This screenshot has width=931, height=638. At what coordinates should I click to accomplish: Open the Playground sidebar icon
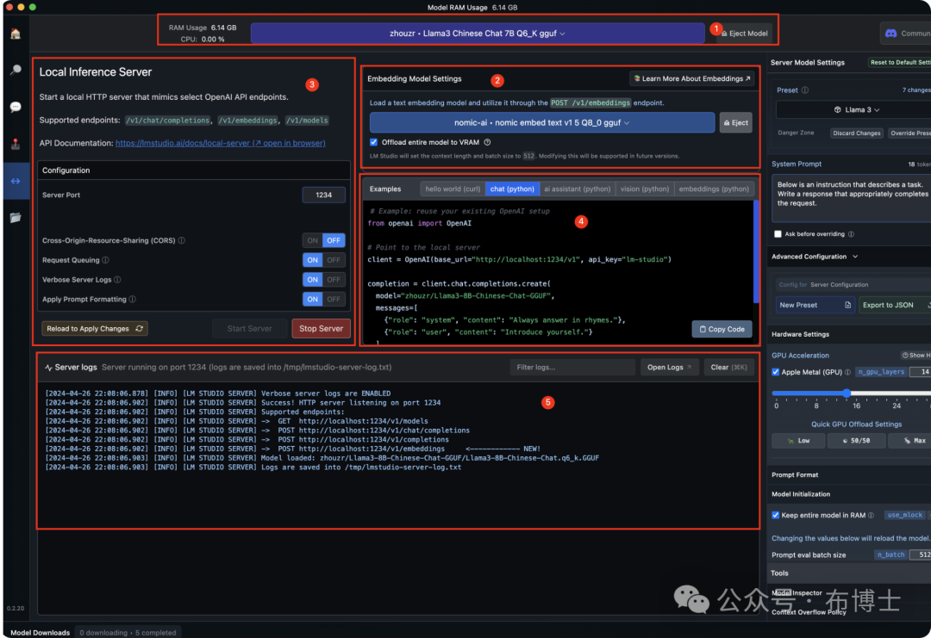[x=16, y=144]
